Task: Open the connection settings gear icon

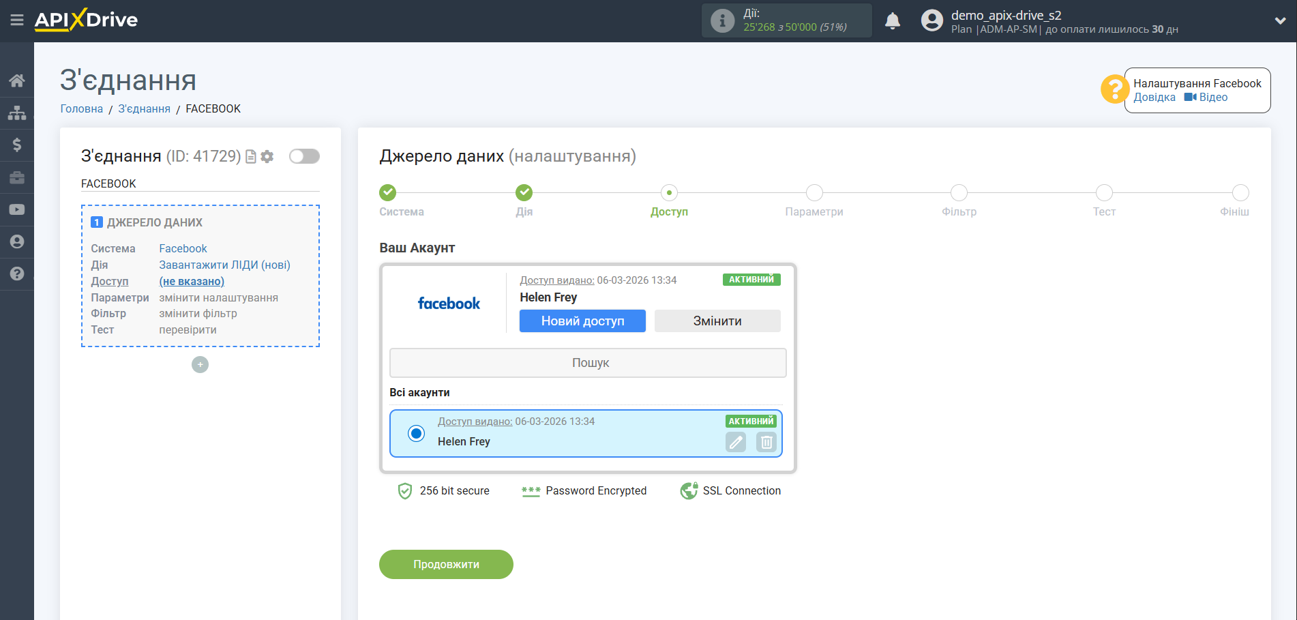Action: [267, 156]
